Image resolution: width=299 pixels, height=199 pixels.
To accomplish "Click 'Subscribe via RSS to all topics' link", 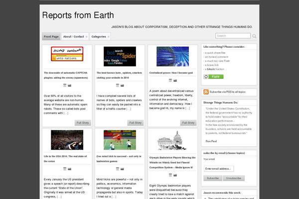I will (228, 92).
